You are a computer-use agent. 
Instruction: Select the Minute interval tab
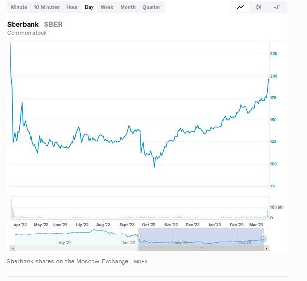(x=19, y=7)
